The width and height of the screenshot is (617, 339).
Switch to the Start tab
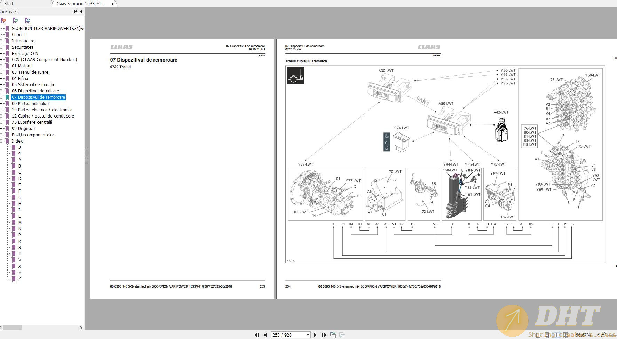click(x=9, y=3)
